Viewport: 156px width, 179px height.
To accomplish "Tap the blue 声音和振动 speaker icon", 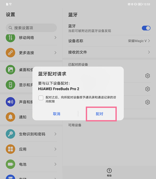I will click(10, 102).
